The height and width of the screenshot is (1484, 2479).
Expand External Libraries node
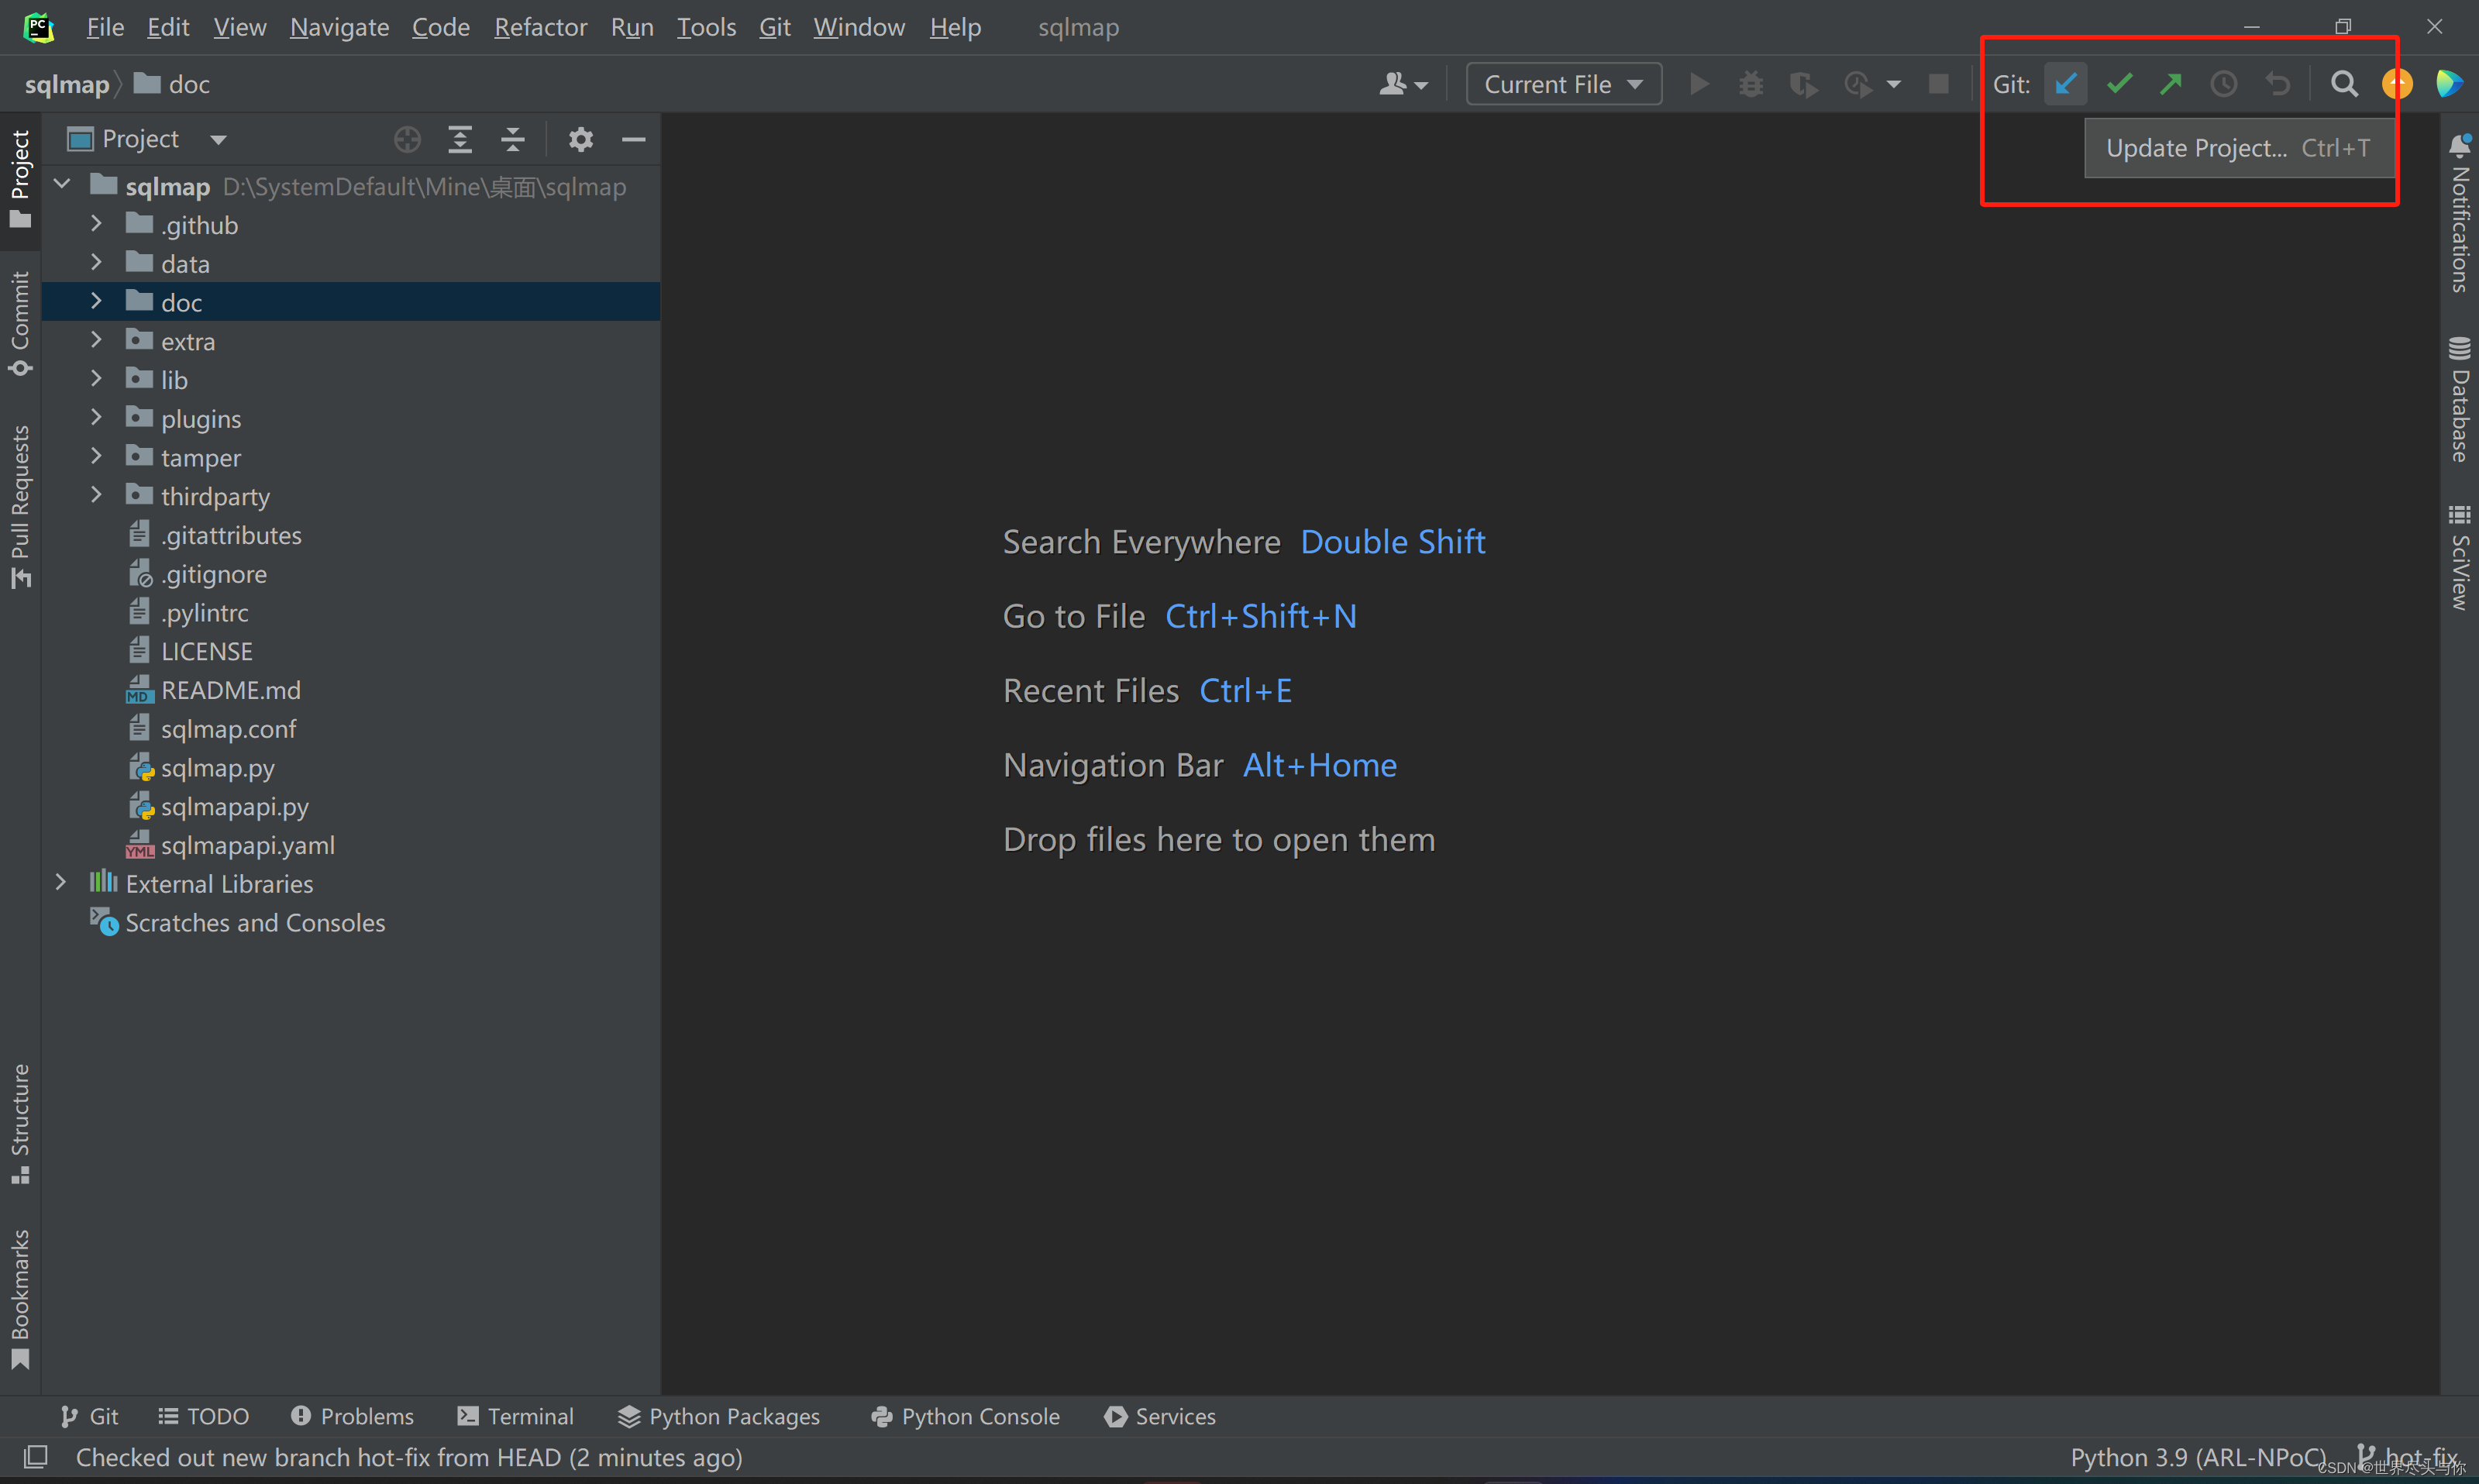[61, 883]
